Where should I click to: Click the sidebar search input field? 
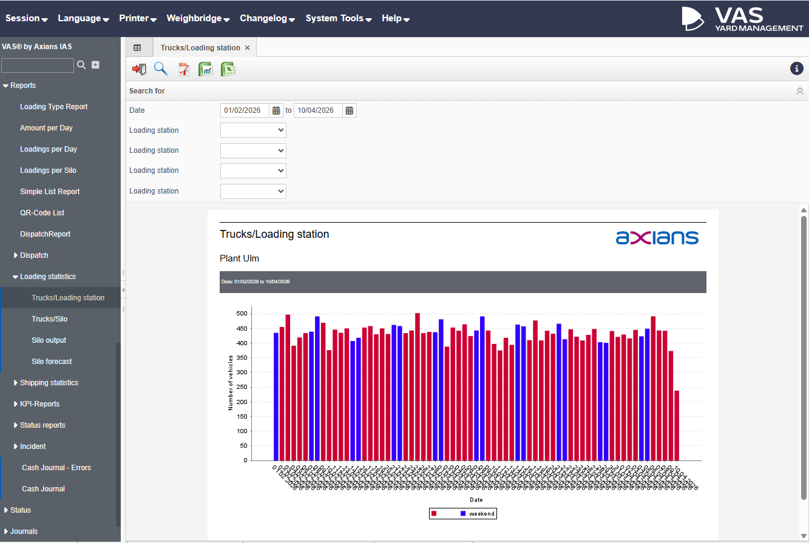click(x=38, y=66)
